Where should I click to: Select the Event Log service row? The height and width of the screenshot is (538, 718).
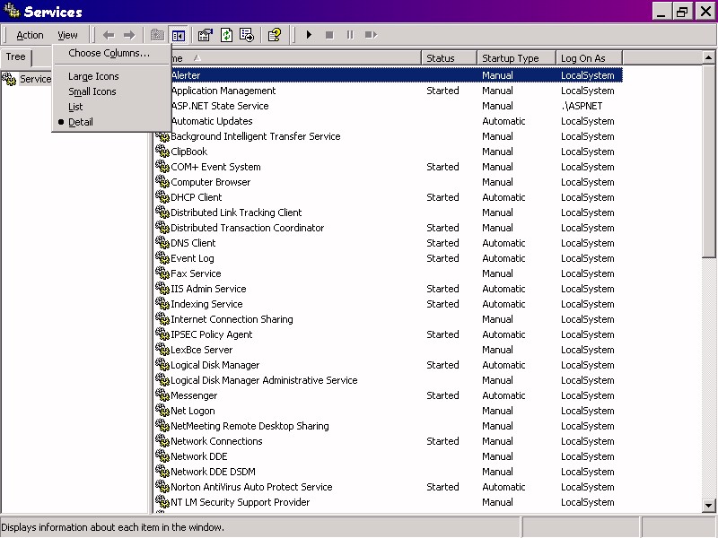[192, 258]
